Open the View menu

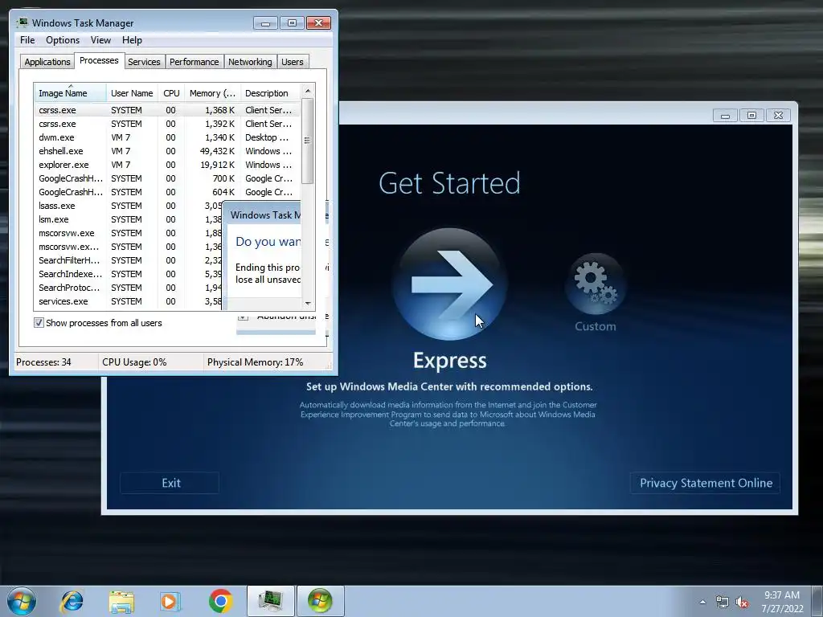coord(100,40)
